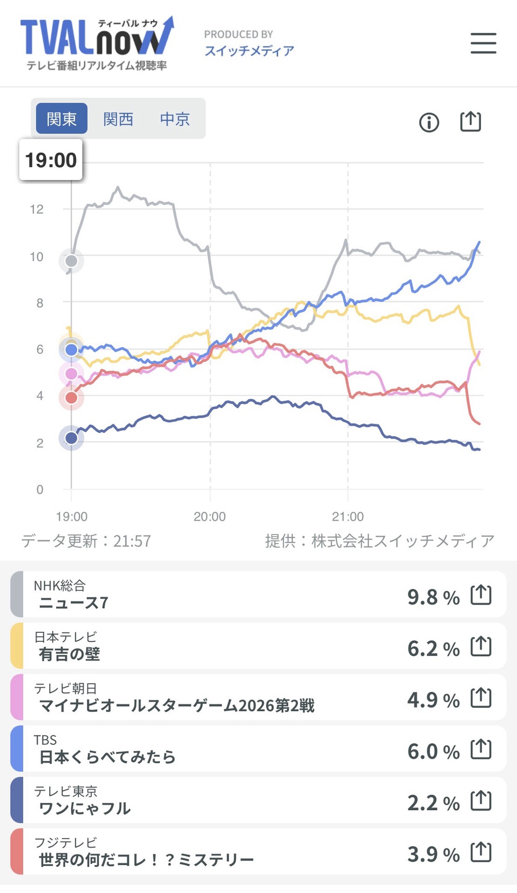Screen dimensions: 517x893
Task: Share the テレビ東京 ワンにゃフル rating
Action: click(x=481, y=800)
